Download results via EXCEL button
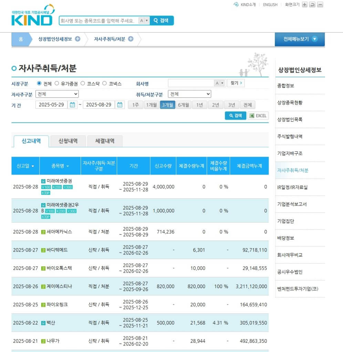 (x=258, y=115)
